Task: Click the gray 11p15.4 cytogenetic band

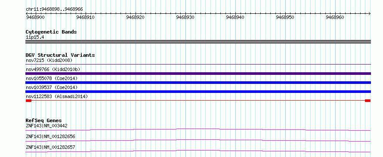Action: click(x=198, y=42)
